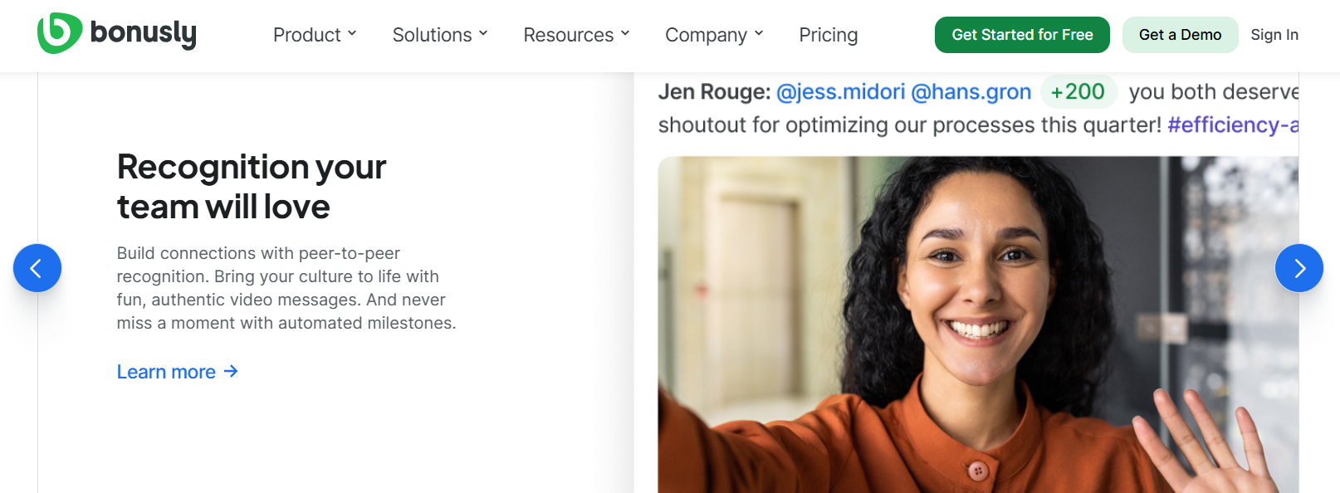Image resolution: width=1340 pixels, height=493 pixels.
Task: Click the Bonusly logo
Action: coord(116,34)
